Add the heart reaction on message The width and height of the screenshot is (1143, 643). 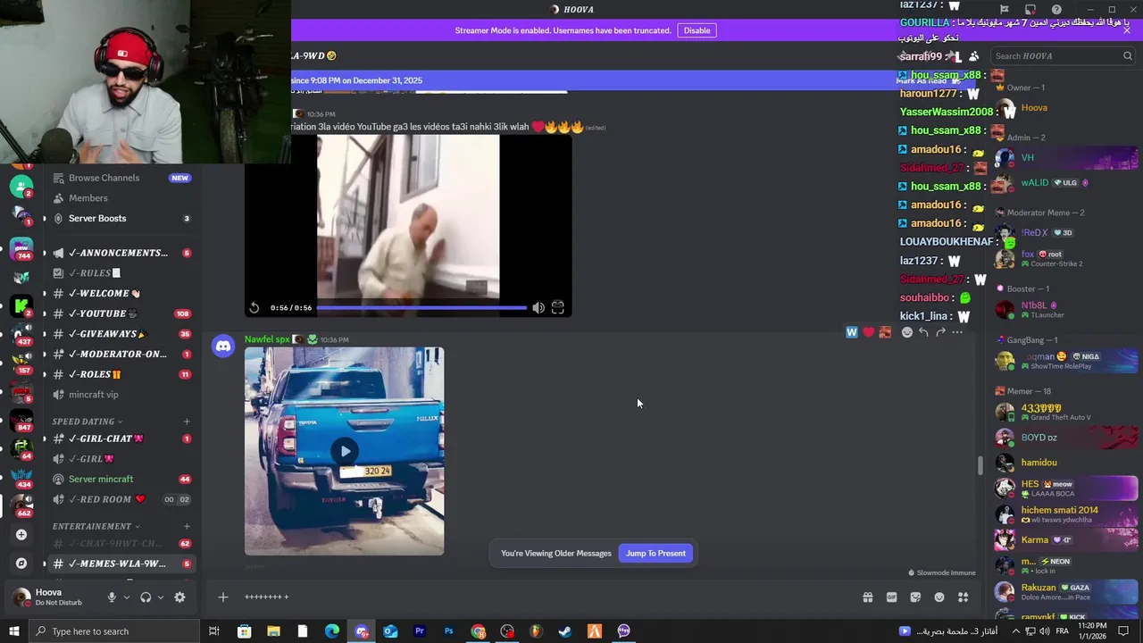click(x=868, y=332)
